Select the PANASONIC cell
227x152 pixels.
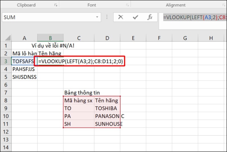coord(107,116)
